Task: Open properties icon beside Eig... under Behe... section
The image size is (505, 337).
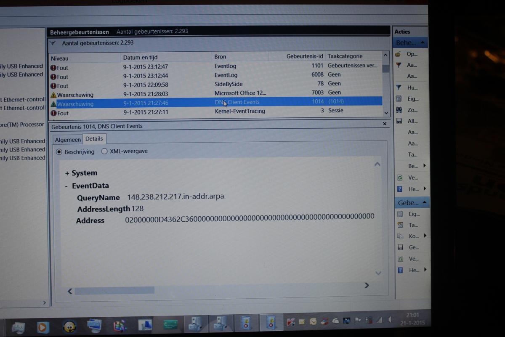Action: [399, 99]
